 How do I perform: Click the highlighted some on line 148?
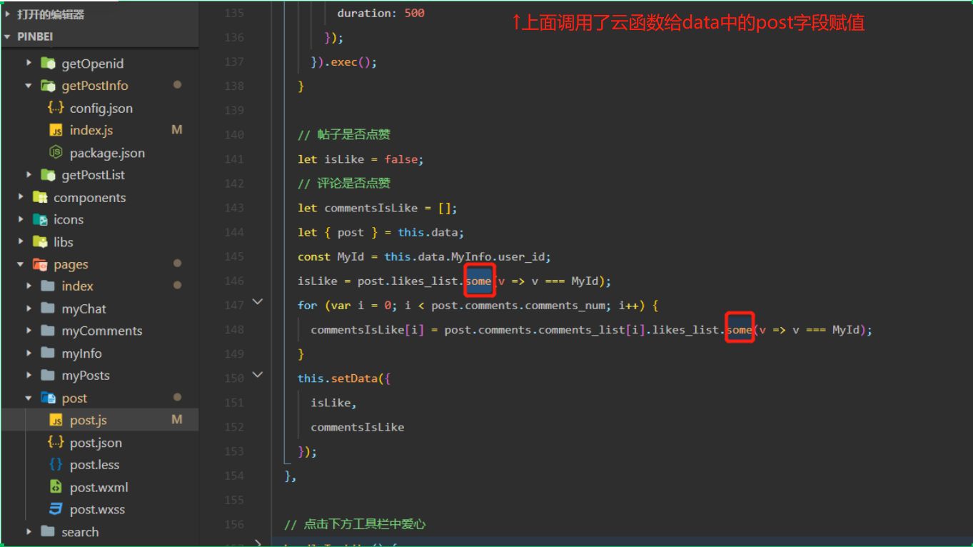(x=740, y=329)
